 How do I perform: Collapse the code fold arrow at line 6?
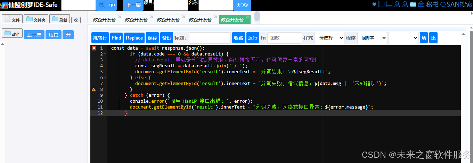pos(105,78)
